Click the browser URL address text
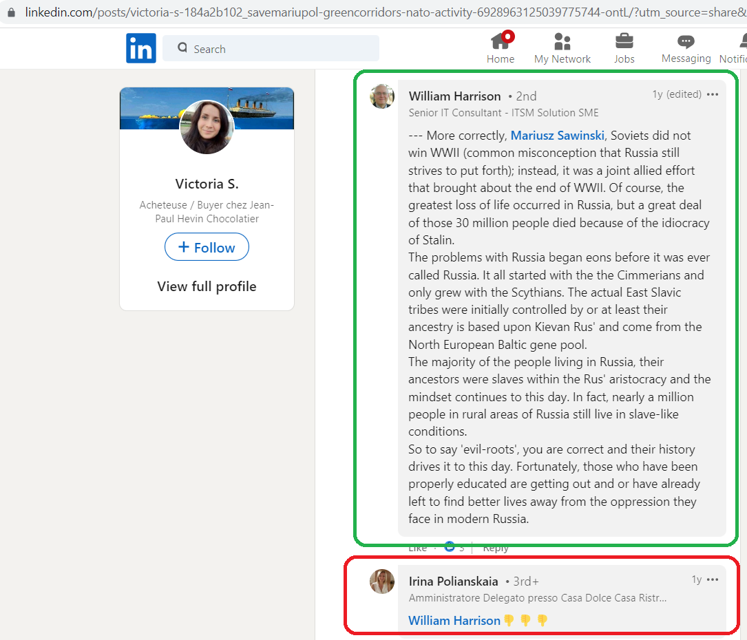Screen dimensions: 747x640 [385, 12]
